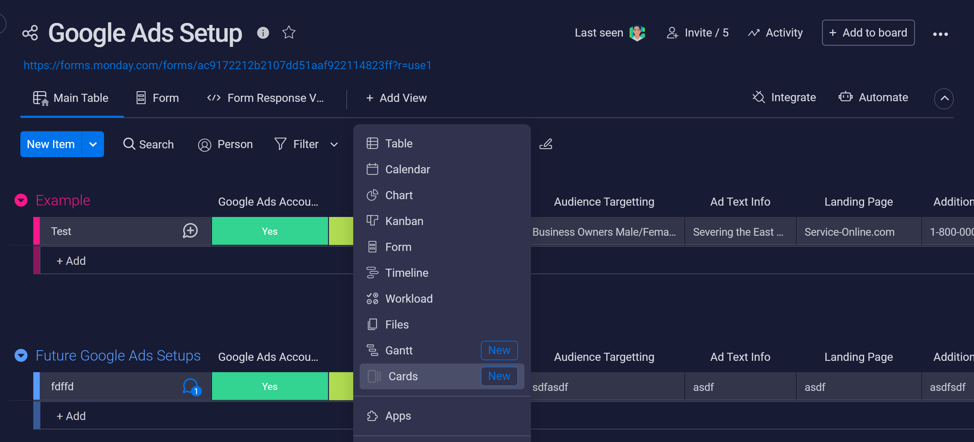This screenshot has width=974, height=442.
Task: Open board info icon next to title
Action: point(263,33)
